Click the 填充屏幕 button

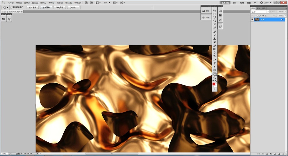tap(60, 8)
